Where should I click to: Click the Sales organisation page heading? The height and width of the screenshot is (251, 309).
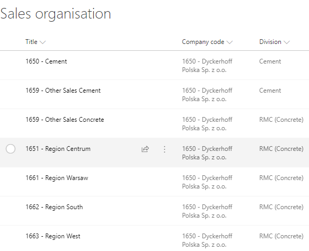56,14
